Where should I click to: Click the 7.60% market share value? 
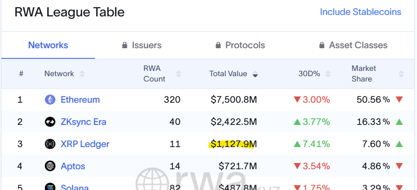(x=376, y=144)
